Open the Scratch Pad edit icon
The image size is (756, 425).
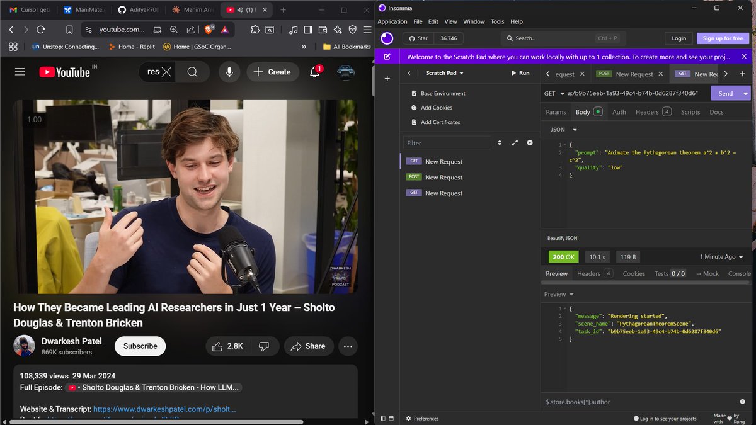tap(387, 57)
